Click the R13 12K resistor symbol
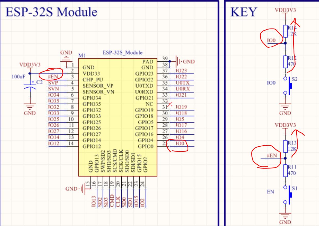This screenshot has width=319, height=226. pyautogui.click(x=285, y=146)
